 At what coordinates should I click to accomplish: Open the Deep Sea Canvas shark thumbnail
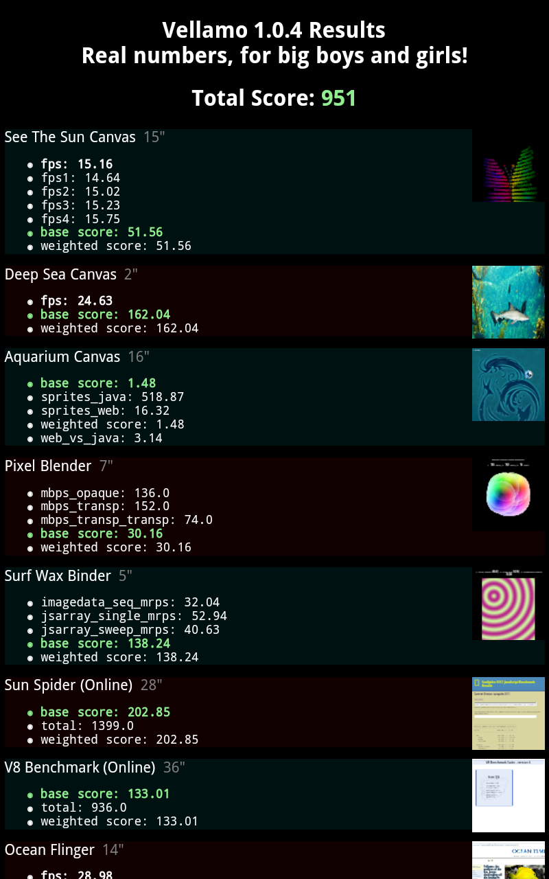click(509, 302)
